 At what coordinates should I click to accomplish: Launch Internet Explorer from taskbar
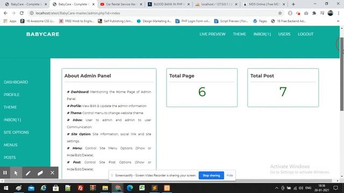point(44,188)
